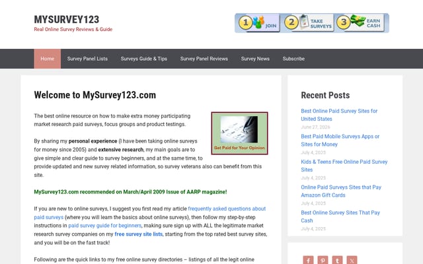Click the X (Twitter) social icon

352,260
